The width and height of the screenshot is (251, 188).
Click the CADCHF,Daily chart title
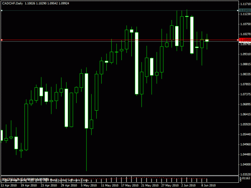[x=12, y=3]
